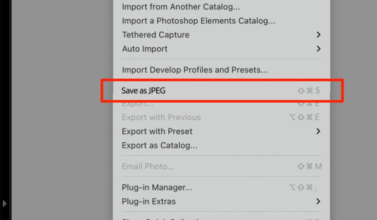
Task: Choose Import from Another Catalog
Action: 181,7
